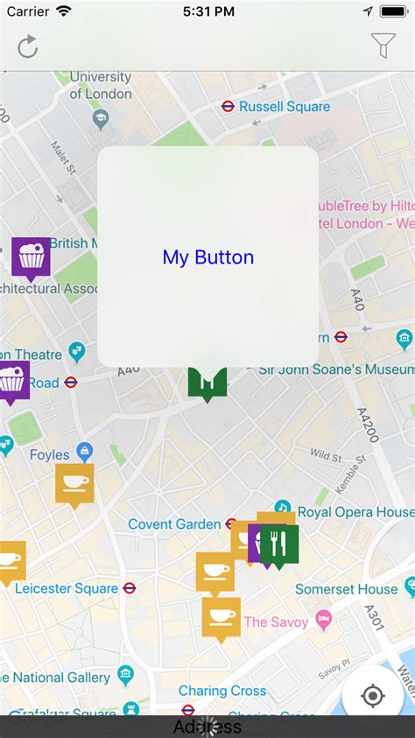Screen dimensions: 415x738
Task: Tap the Covent Garden station label
Action: coord(174,524)
